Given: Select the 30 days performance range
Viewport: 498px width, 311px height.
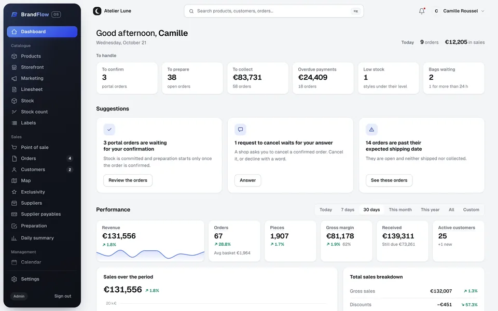Looking at the screenshot, I should (371, 210).
